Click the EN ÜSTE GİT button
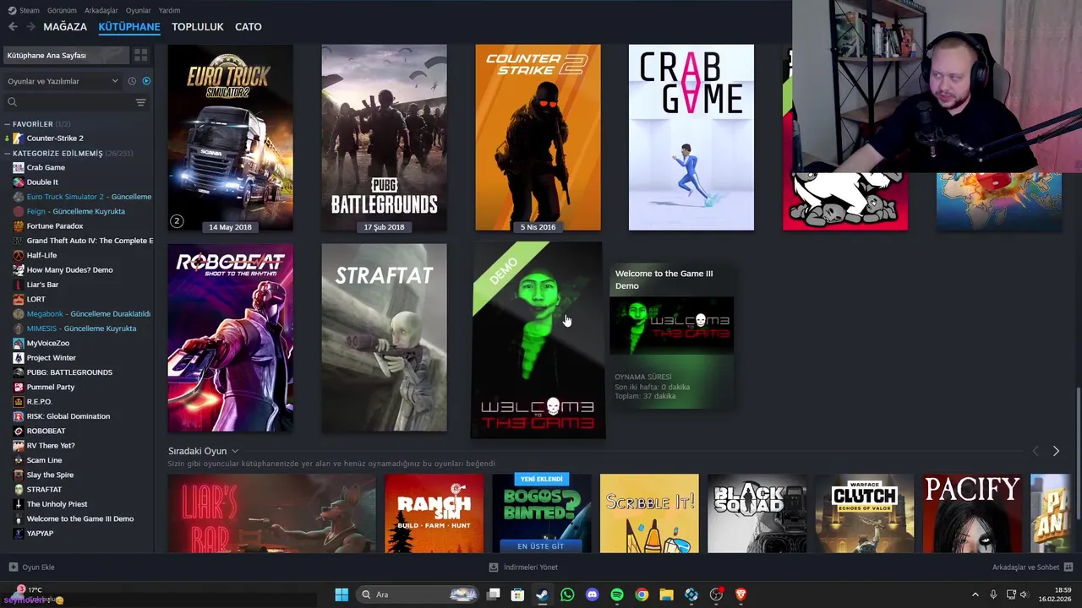 pos(541,546)
